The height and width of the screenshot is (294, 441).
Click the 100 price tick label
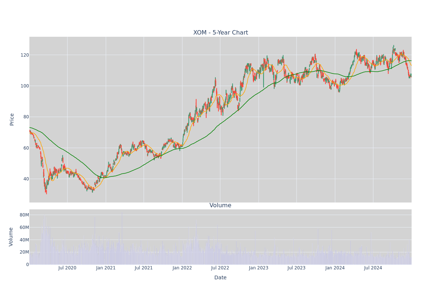click(x=24, y=86)
